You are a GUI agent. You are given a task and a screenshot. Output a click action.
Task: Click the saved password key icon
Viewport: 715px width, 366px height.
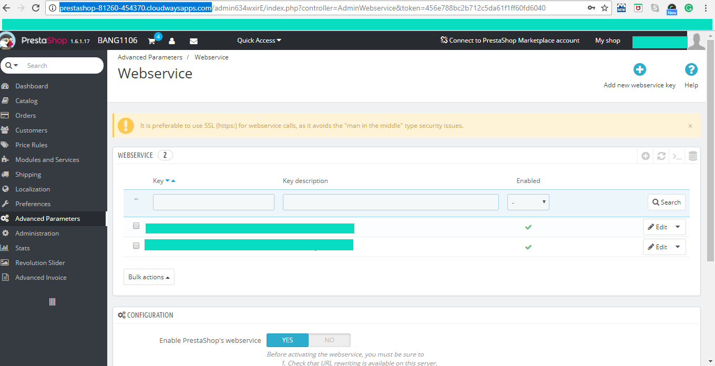591,8
